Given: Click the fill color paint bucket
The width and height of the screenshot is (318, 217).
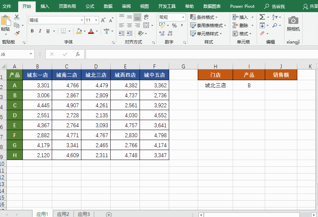Looking at the screenshot, I should [79, 31].
